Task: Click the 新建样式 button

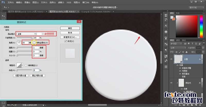Action: (x=70, y=37)
